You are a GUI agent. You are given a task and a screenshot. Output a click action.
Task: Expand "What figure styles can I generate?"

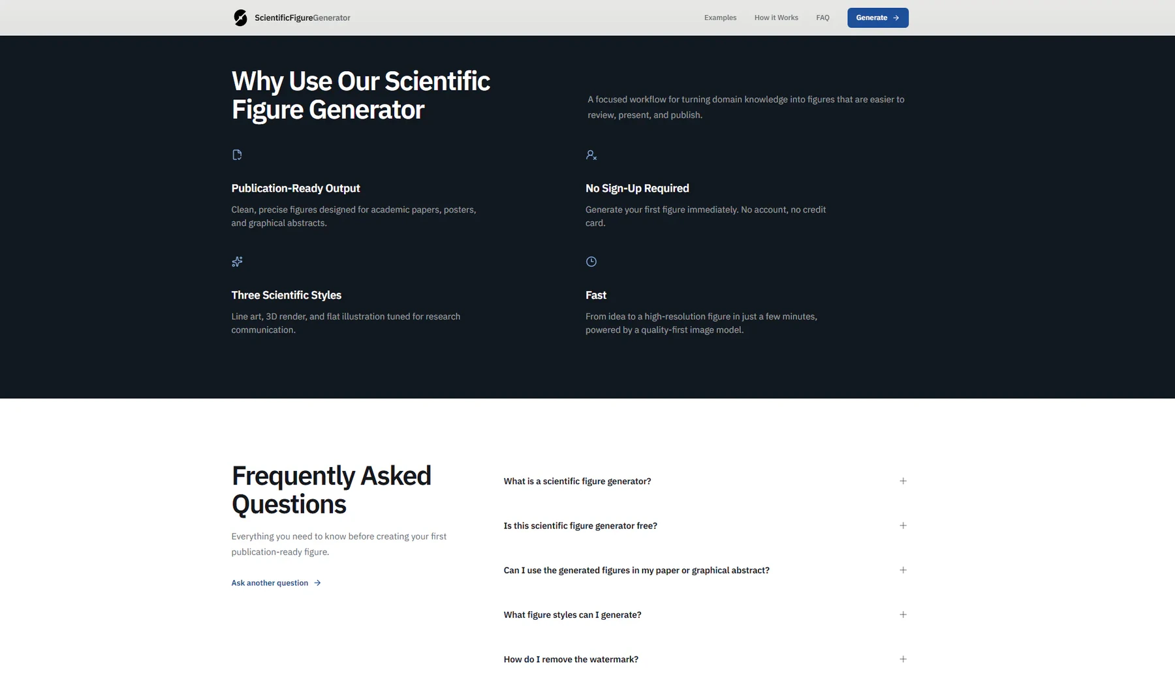pos(706,615)
